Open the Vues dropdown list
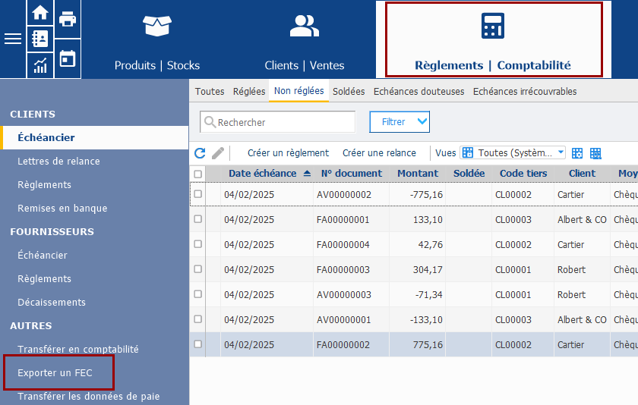 click(513, 153)
